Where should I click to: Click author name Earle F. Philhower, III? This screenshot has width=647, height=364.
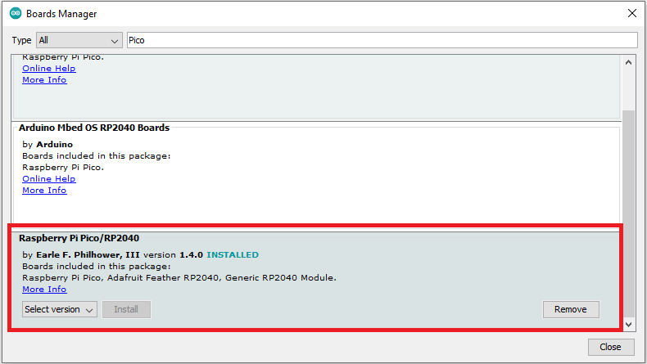pyautogui.click(x=88, y=254)
